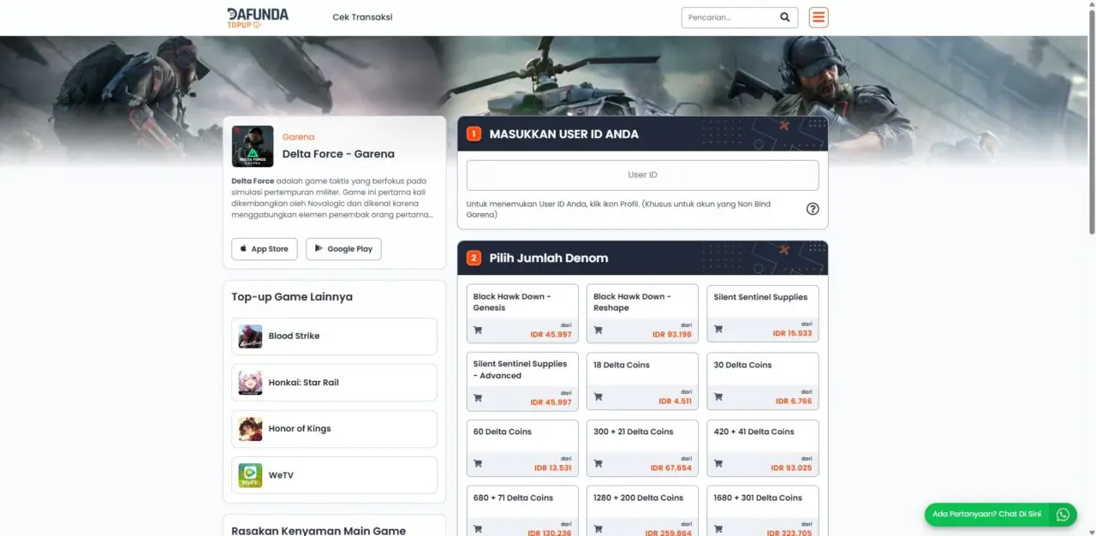Click the User ID help question icon

[813, 209]
